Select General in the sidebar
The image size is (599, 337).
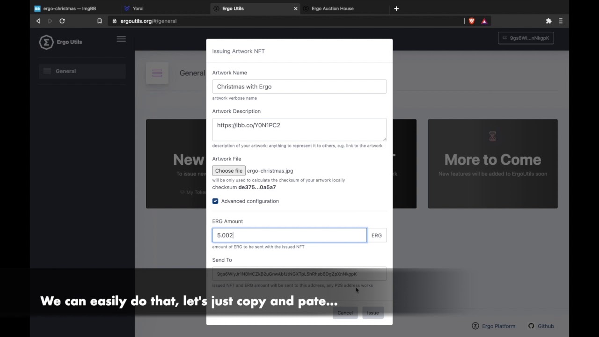click(x=66, y=71)
